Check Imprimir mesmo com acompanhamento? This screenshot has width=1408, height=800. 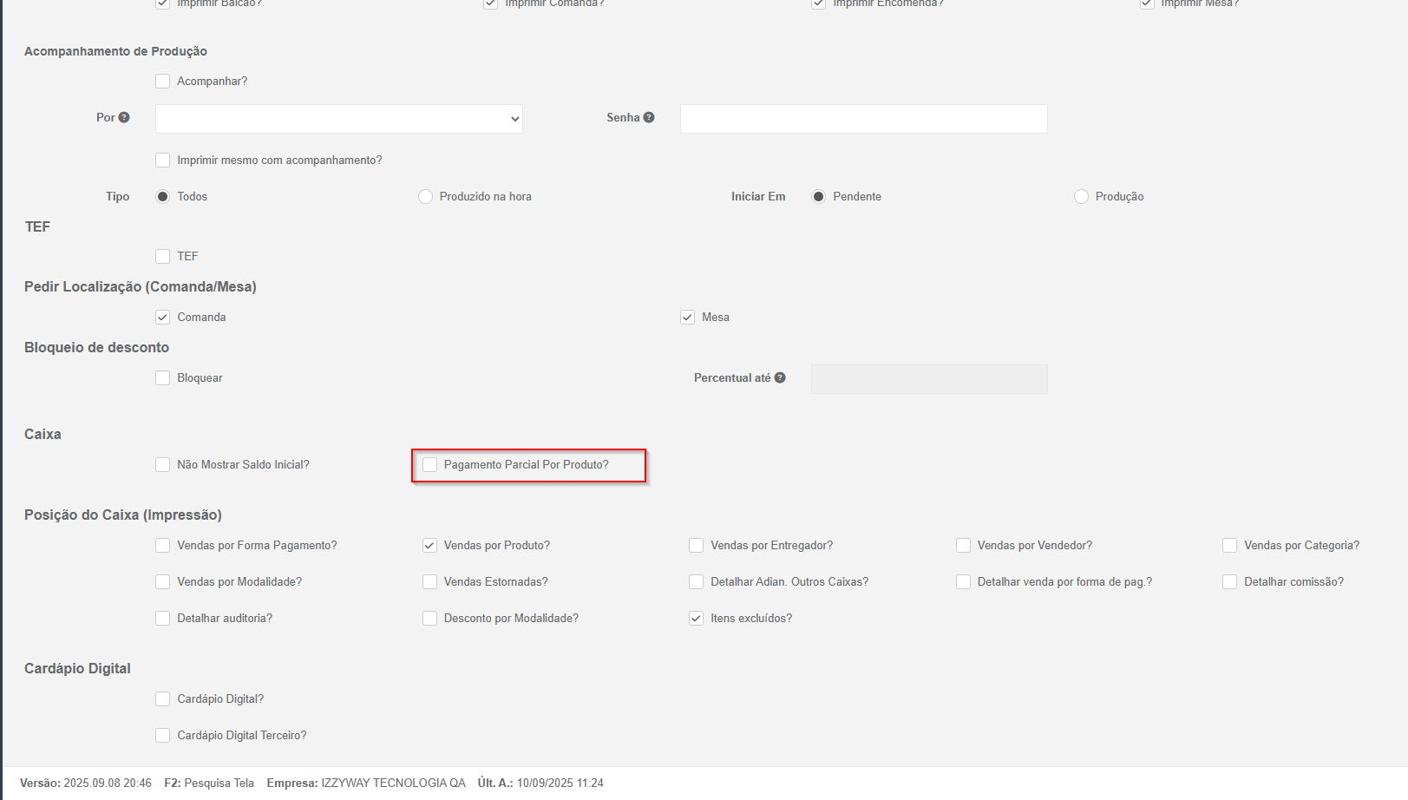[x=163, y=161]
